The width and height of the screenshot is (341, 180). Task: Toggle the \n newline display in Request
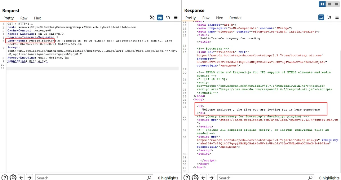click(x=168, y=17)
